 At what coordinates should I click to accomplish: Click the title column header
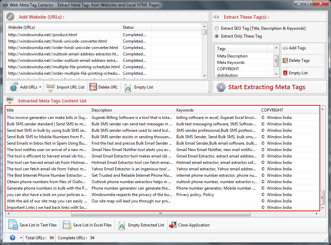[x=47, y=110]
